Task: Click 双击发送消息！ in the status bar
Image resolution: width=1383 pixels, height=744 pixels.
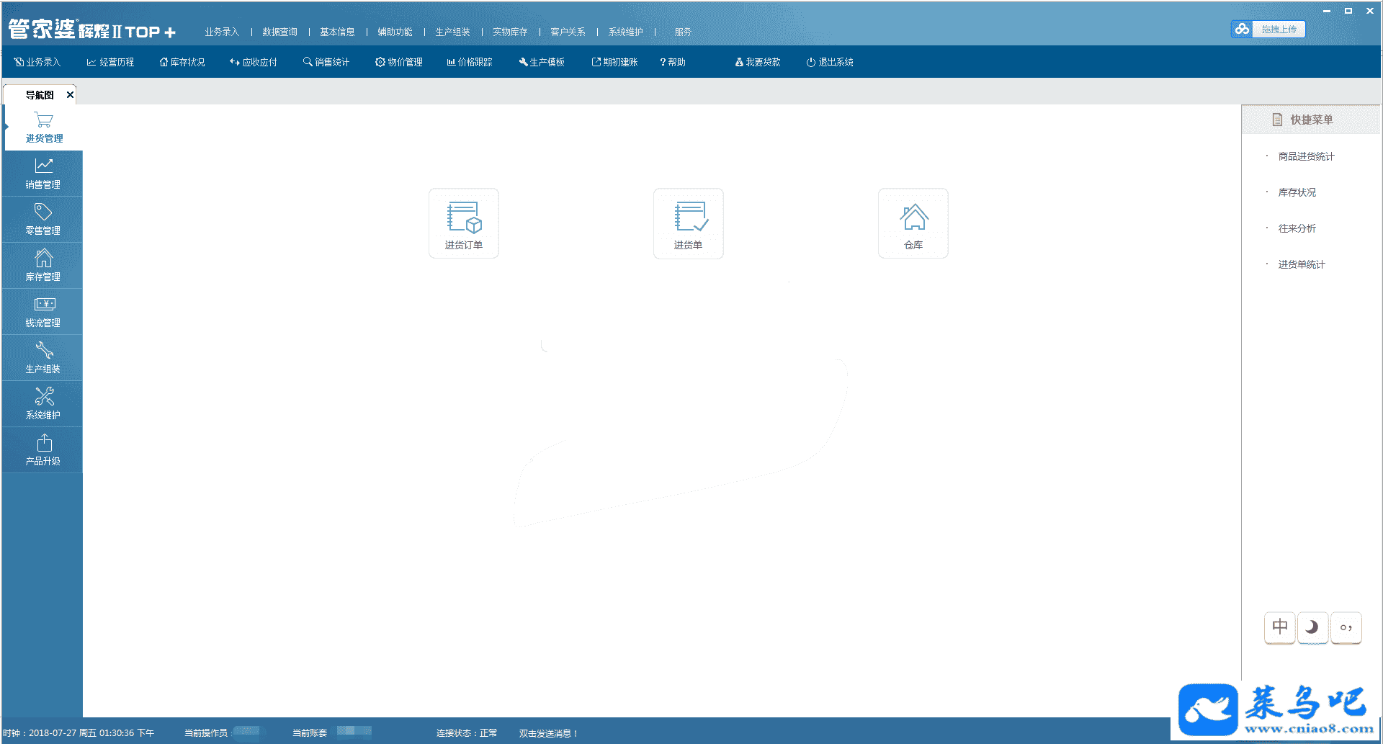Action: pos(549,733)
